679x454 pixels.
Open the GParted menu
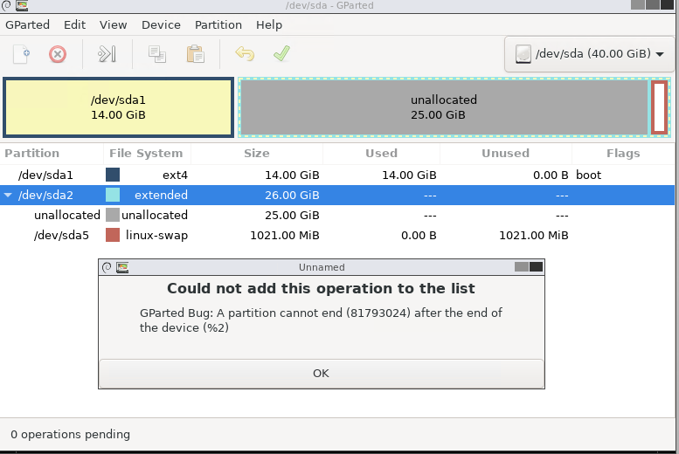(27, 24)
